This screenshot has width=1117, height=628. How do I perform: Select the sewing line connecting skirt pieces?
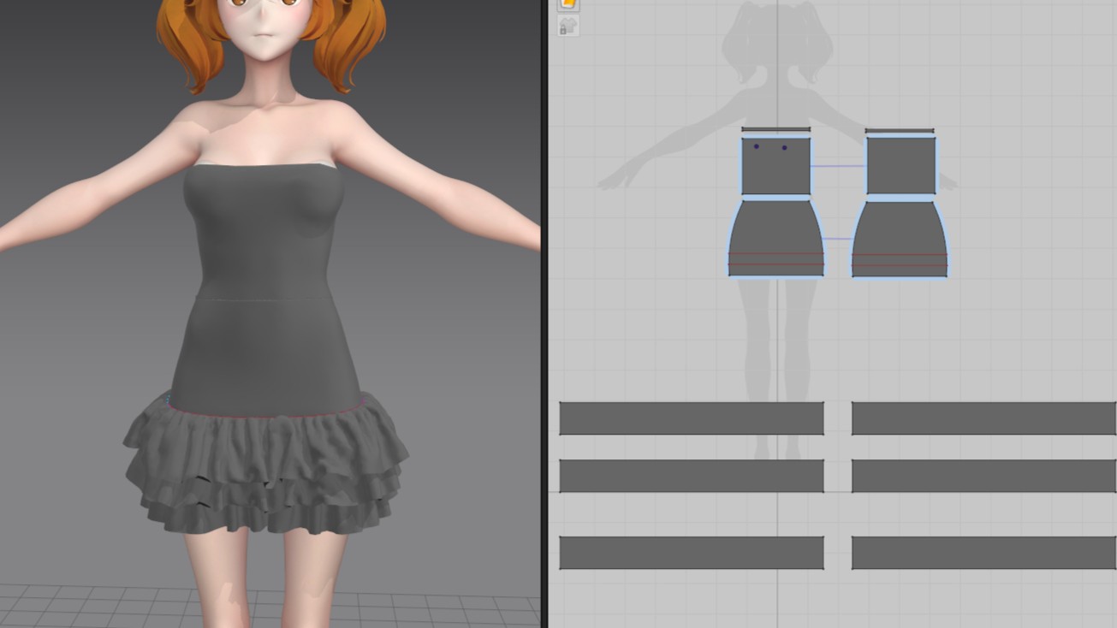click(x=836, y=239)
